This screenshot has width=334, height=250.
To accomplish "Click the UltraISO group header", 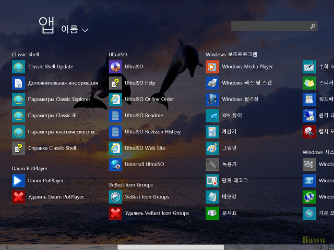I will [x=118, y=55].
